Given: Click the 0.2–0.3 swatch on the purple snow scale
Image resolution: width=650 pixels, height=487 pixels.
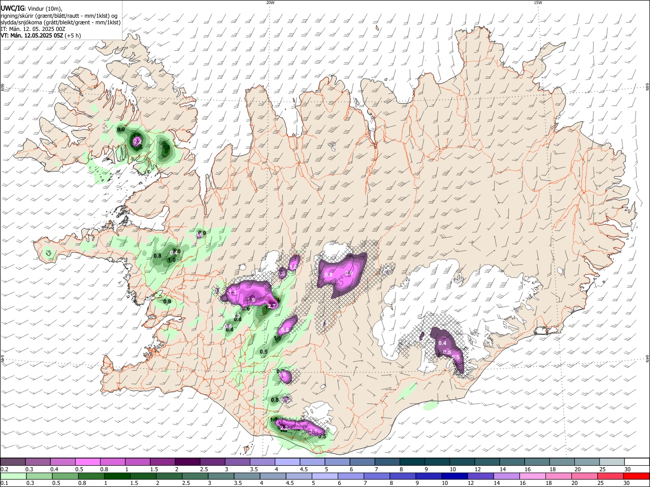Looking at the screenshot, I should 13,462.
